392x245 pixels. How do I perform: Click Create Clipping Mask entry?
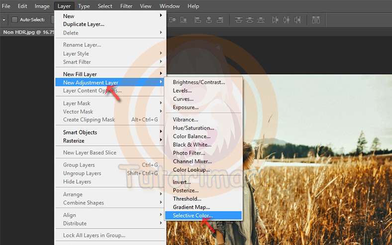click(x=109, y=120)
